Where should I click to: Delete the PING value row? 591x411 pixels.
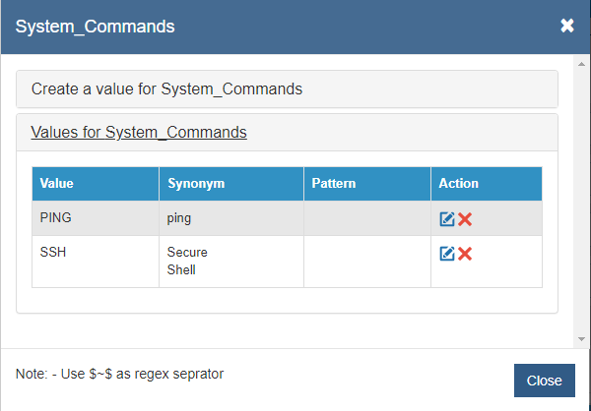tap(465, 219)
